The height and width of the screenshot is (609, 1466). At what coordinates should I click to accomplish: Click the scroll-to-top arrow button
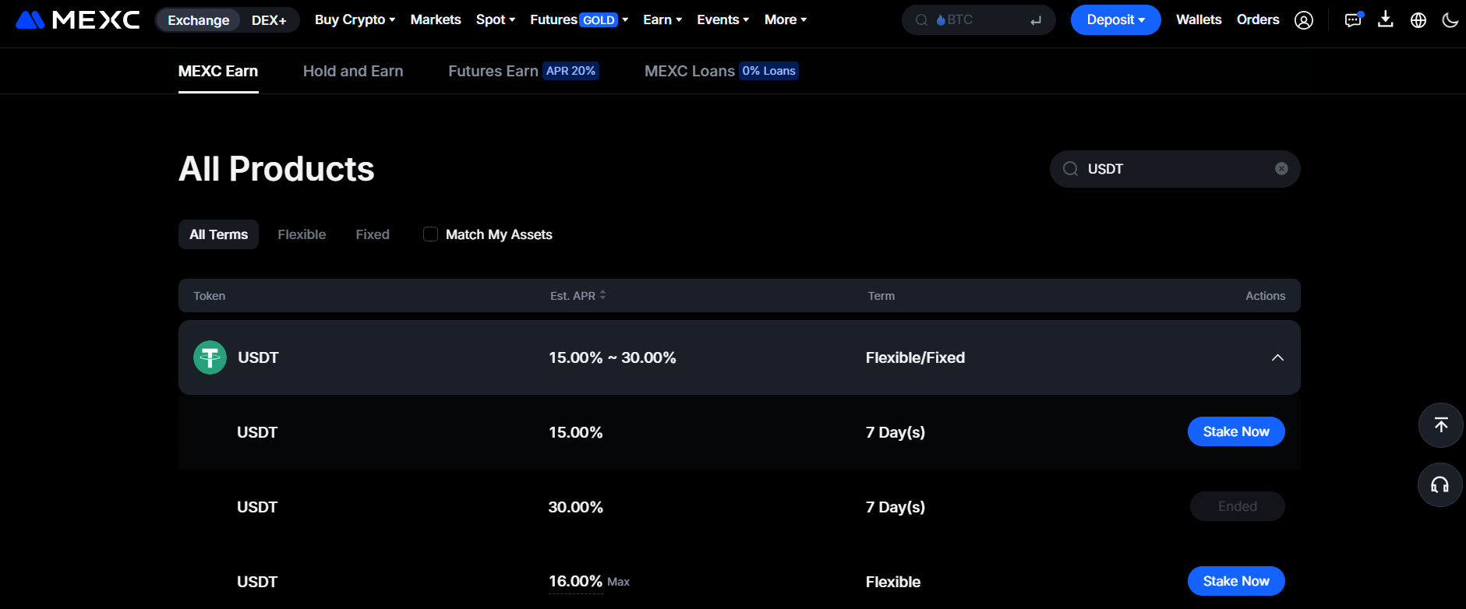coord(1440,425)
